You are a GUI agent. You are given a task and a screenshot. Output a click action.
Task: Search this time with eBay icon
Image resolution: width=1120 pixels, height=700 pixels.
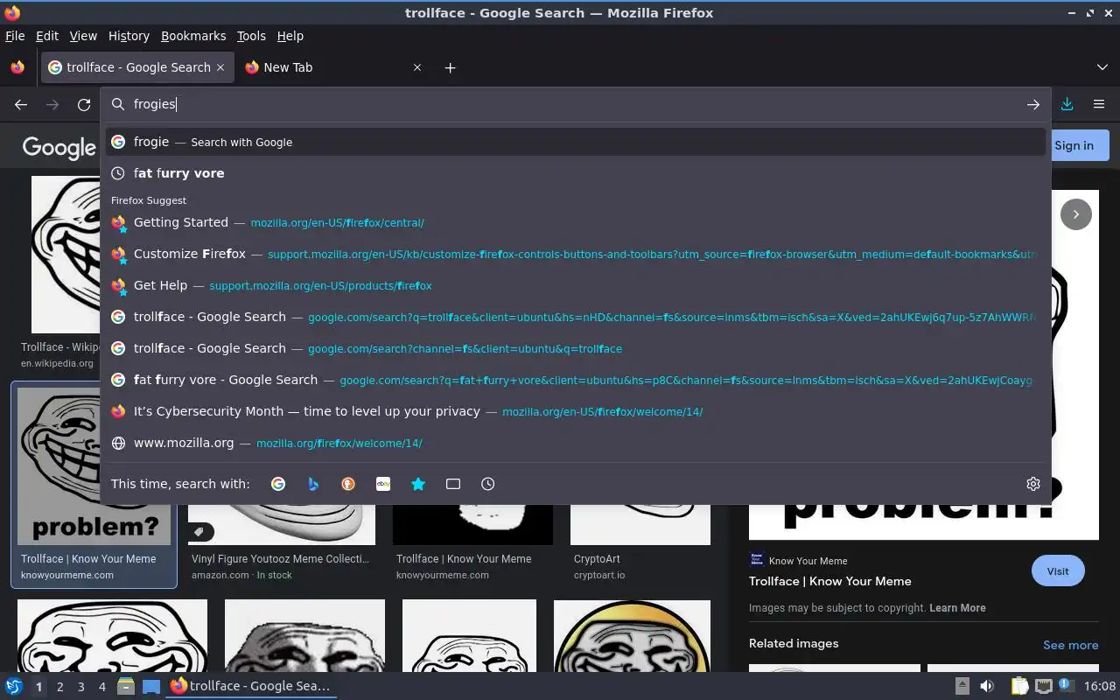[x=383, y=484]
